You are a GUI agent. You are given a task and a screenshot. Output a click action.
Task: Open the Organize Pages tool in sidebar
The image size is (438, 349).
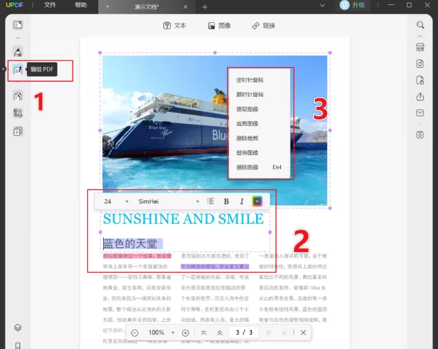[18, 96]
